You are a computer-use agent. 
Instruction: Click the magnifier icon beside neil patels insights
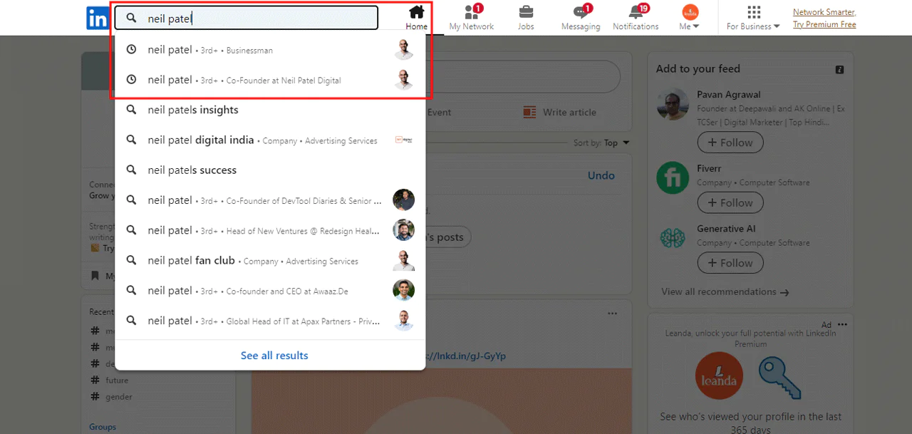tap(131, 110)
